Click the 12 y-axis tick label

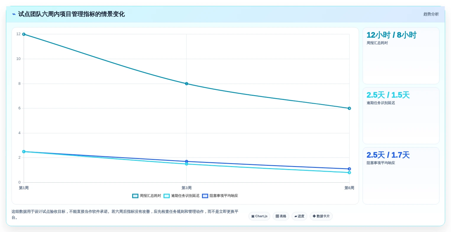pos(19,34)
